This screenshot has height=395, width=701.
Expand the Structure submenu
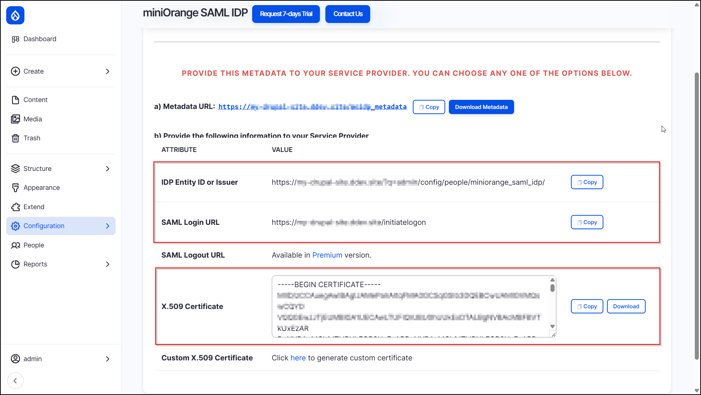click(x=107, y=168)
